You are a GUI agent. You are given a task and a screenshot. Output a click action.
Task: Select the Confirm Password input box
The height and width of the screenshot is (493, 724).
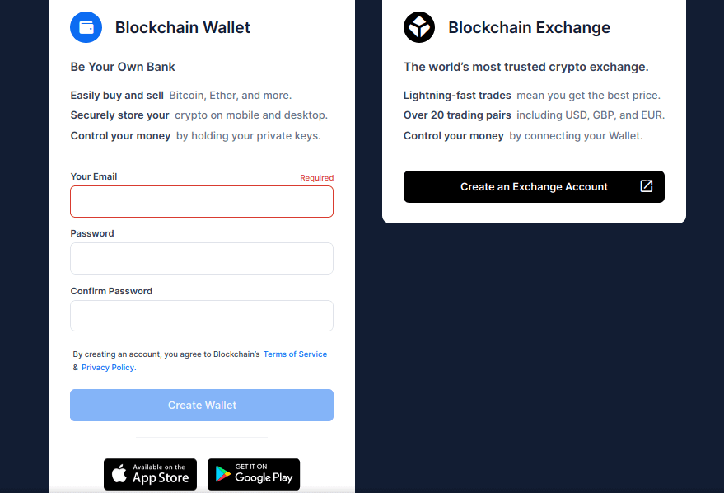(202, 316)
